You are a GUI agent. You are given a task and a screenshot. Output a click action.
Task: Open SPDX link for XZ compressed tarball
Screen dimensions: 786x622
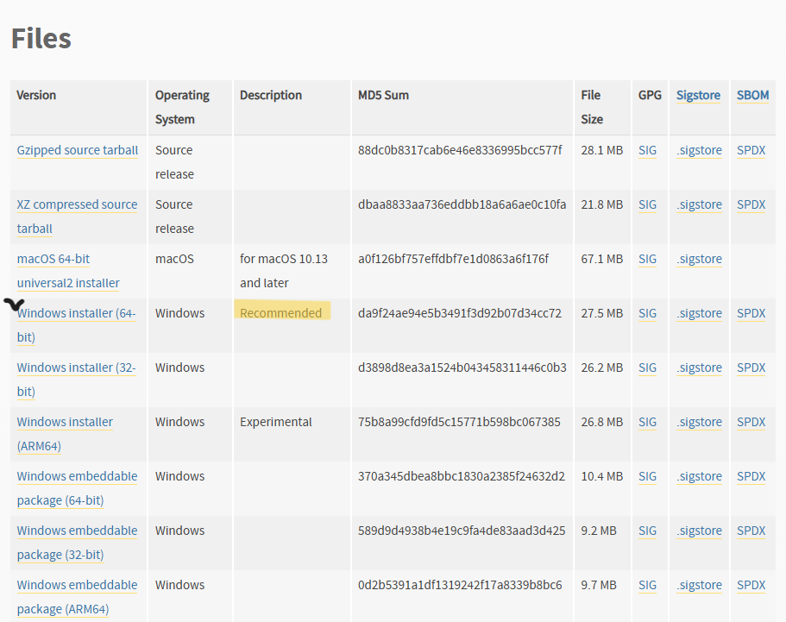[x=751, y=204]
